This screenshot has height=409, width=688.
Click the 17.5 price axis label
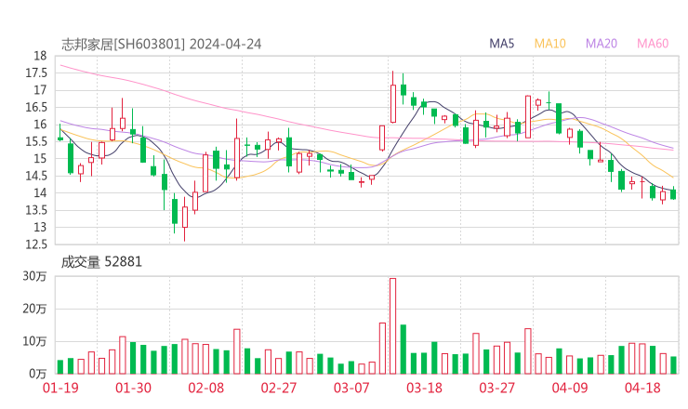click(x=36, y=73)
